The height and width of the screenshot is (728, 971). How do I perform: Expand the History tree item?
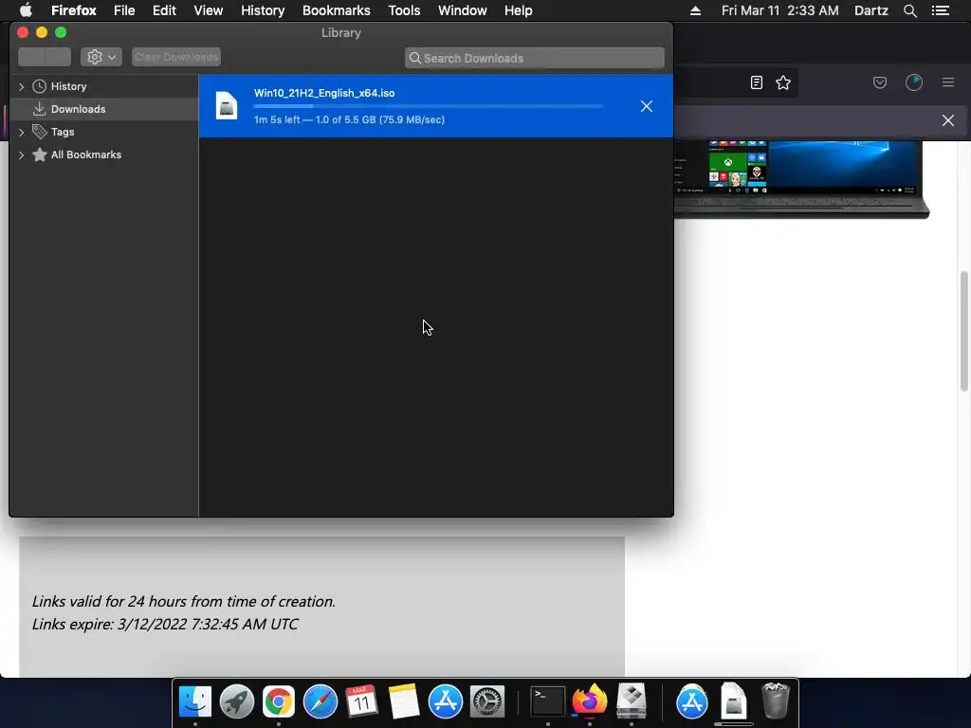pos(22,86)
